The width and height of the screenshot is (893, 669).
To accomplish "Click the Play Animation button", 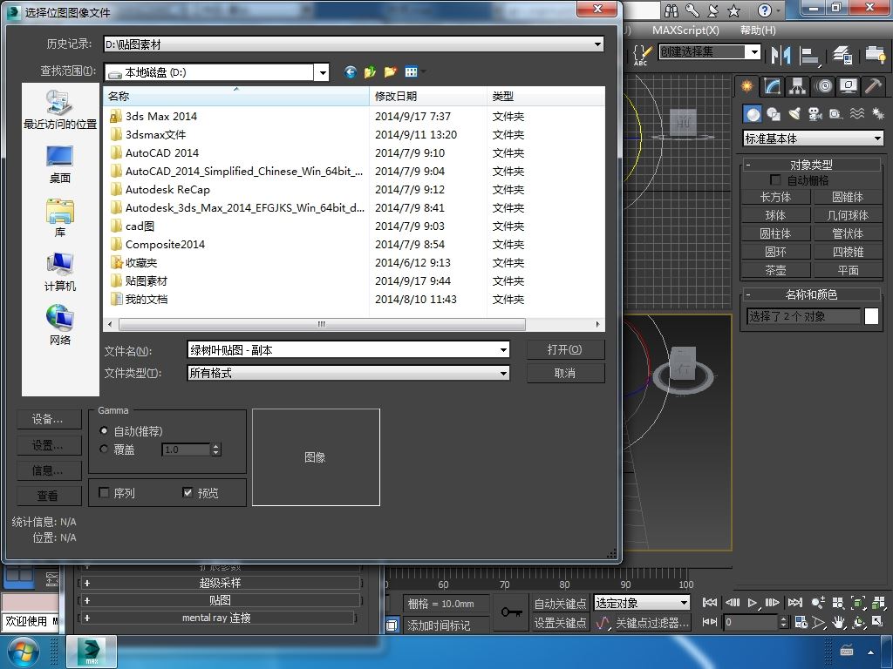I will (753, 603).
